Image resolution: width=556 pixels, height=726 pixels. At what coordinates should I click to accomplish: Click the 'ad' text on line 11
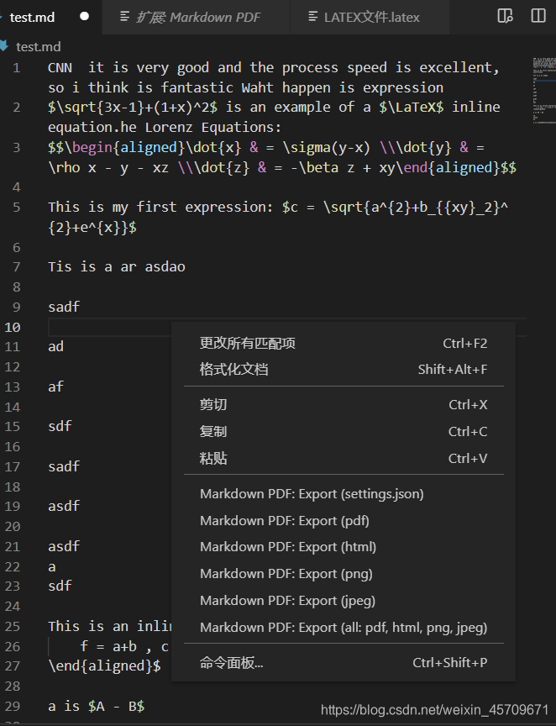tap(56, 346)
